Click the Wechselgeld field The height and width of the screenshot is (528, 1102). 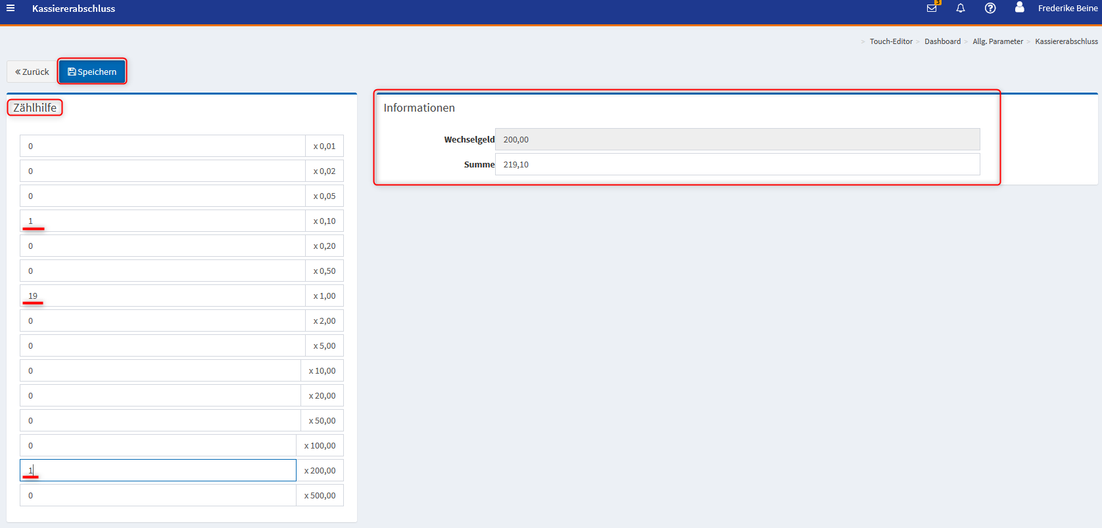(736, 139)
